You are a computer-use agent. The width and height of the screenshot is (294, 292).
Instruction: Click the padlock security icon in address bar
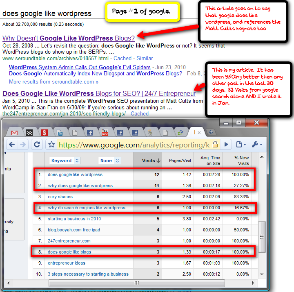(x=215, y=145)
